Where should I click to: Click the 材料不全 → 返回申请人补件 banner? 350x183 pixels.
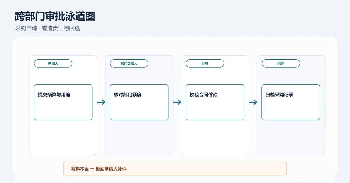pyautogui.click(x=175, y=168)
